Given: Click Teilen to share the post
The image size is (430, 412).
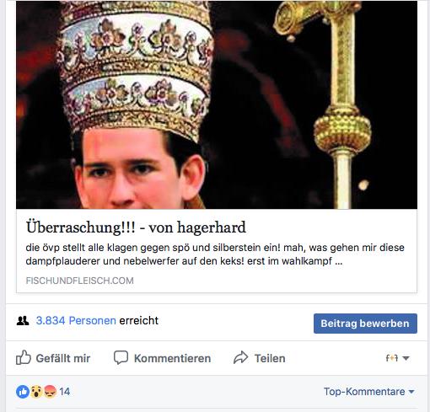Looking at the screenshot, I should pos(270,358).
